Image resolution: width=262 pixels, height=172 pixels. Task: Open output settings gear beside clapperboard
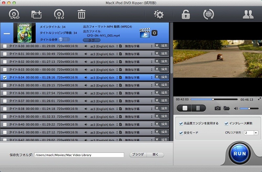point(154,33)
